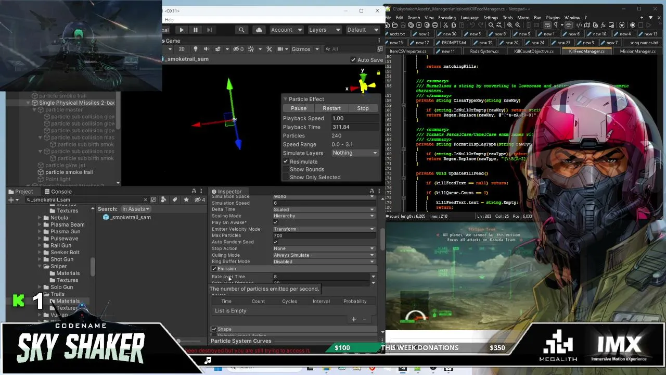
Task: Switch to MissionManager.cs tab in Notepad++
Action: (637, 52)
